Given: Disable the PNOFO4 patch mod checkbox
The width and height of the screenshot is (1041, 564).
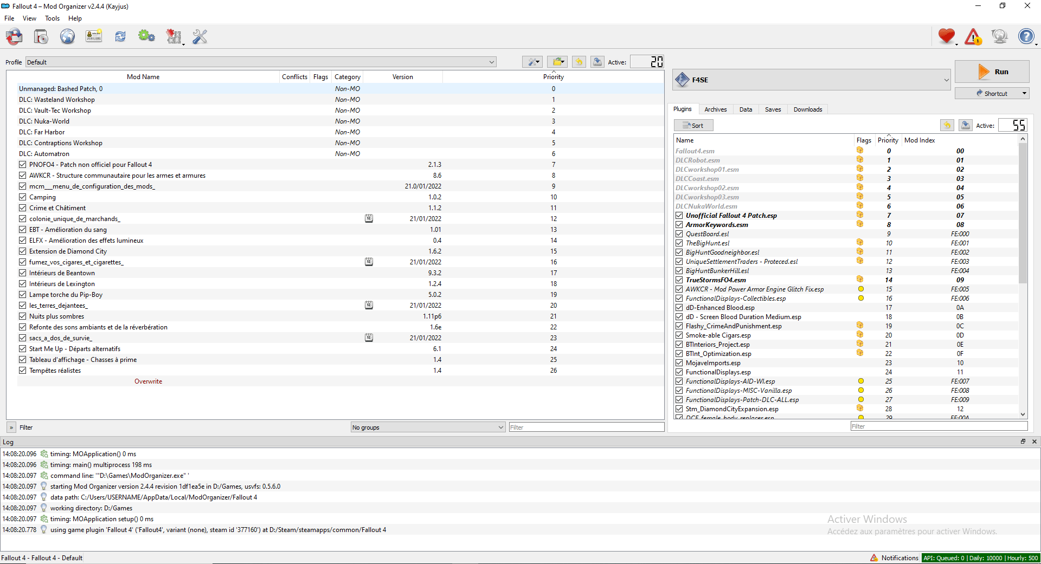Looking at the screenshot, I should 22,164.
